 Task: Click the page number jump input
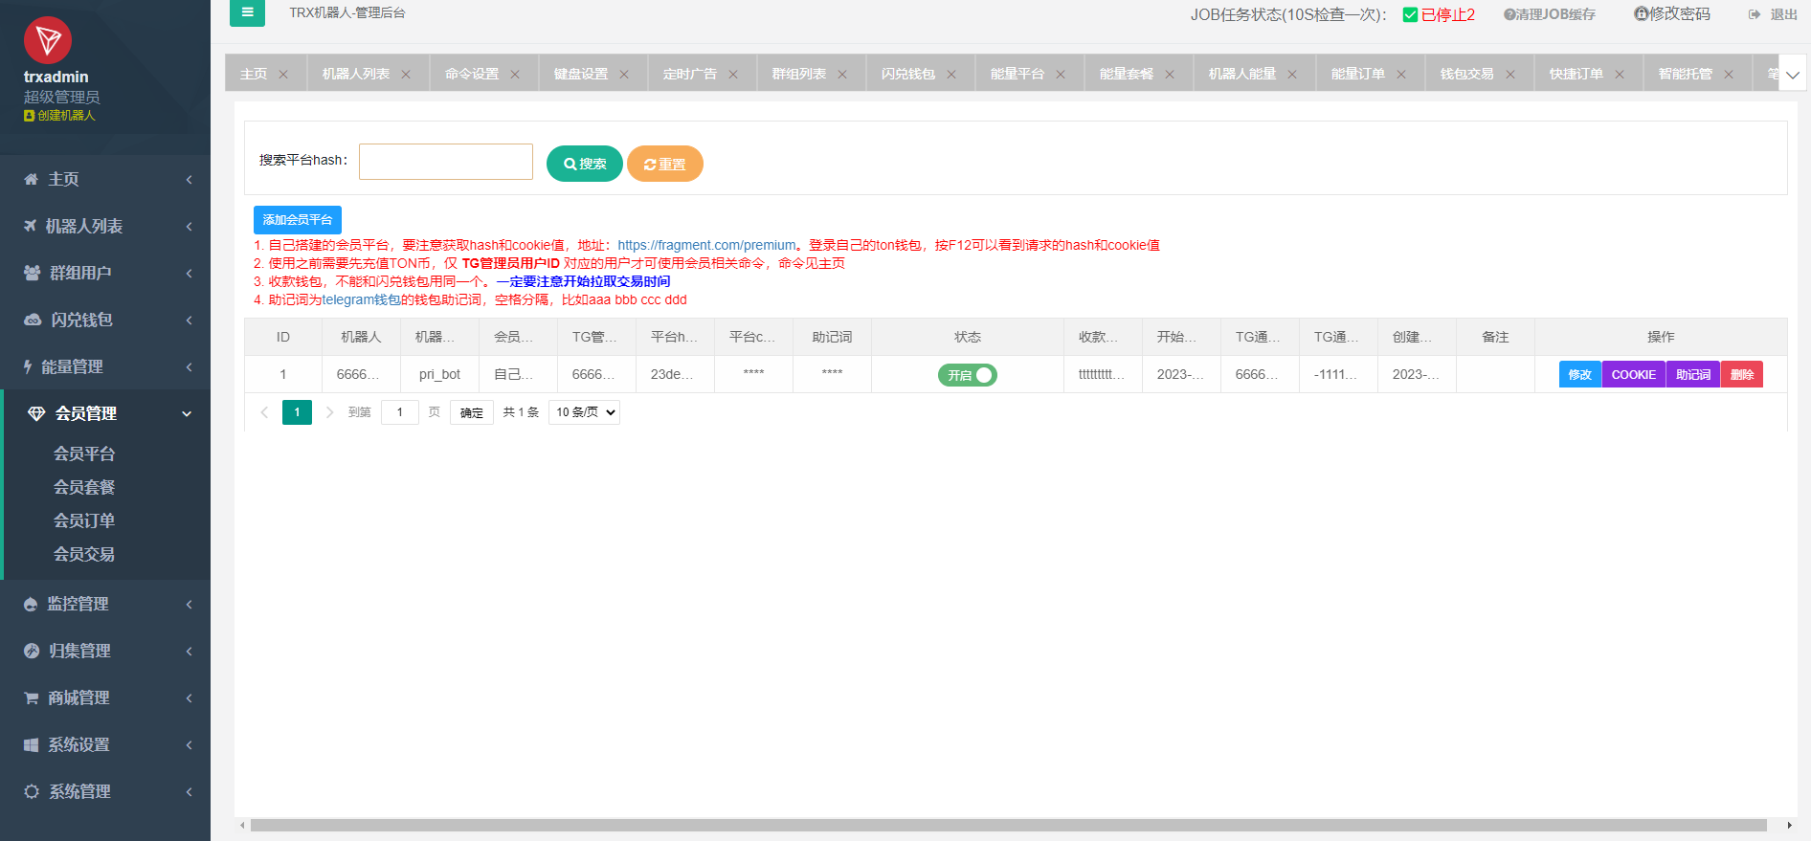coord(400,412)
